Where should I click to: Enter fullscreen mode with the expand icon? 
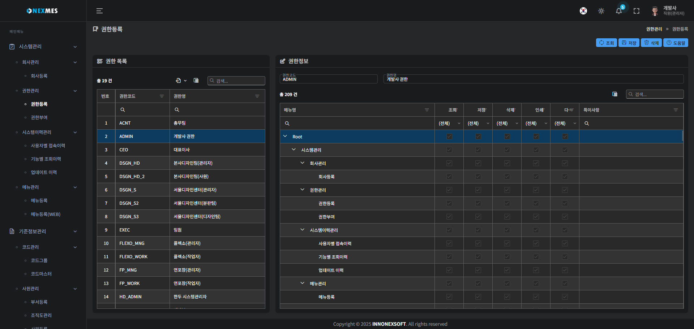(x=636, y=11)
